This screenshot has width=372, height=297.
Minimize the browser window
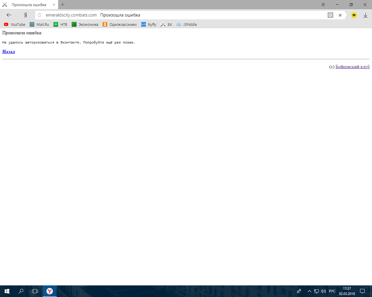[337, 5]
